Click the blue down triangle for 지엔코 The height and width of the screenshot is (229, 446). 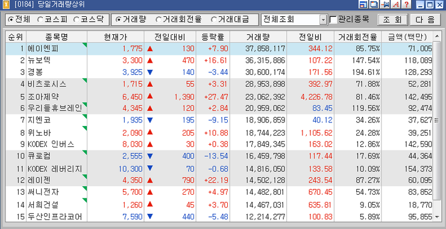click(150, 121)
